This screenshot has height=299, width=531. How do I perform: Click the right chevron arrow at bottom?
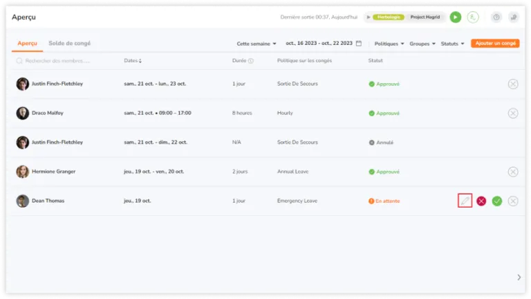click(x=519, y=278)
